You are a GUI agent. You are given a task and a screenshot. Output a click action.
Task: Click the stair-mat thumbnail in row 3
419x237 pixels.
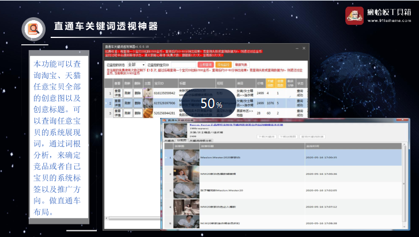click(148, 113)
